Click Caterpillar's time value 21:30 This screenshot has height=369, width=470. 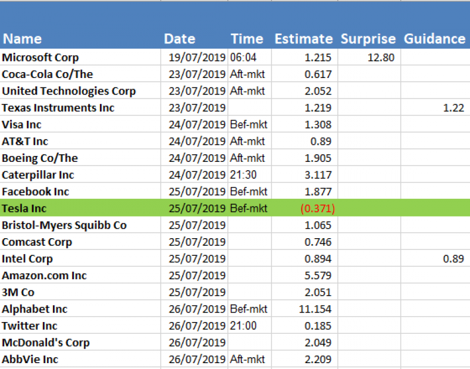pyautogui.click(x=243, y=174)
